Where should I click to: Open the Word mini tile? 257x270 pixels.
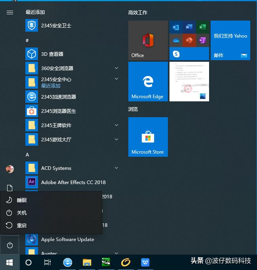pos(189,27)
